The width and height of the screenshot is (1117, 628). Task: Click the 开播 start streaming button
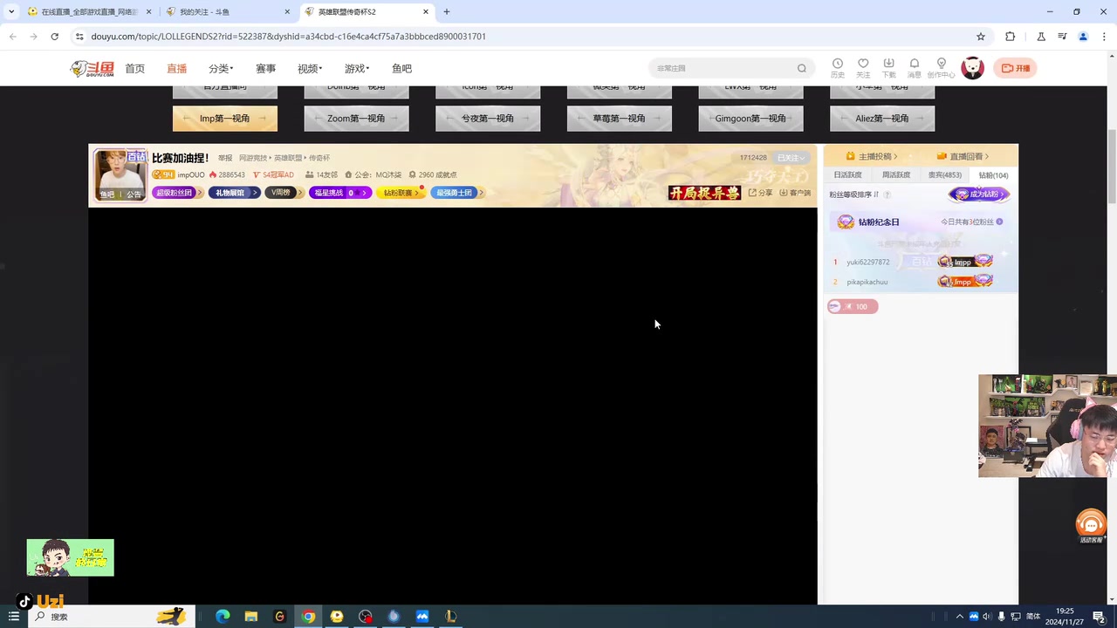(1016, 68)
